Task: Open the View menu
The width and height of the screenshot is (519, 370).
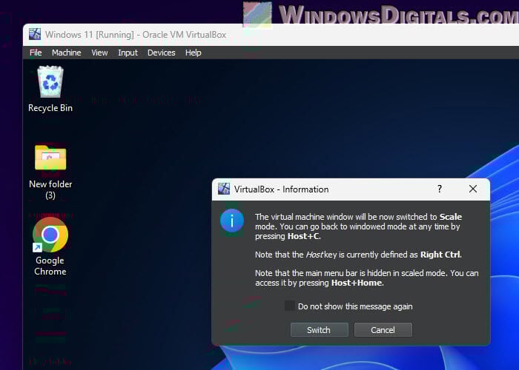Action: coord(99,53)
